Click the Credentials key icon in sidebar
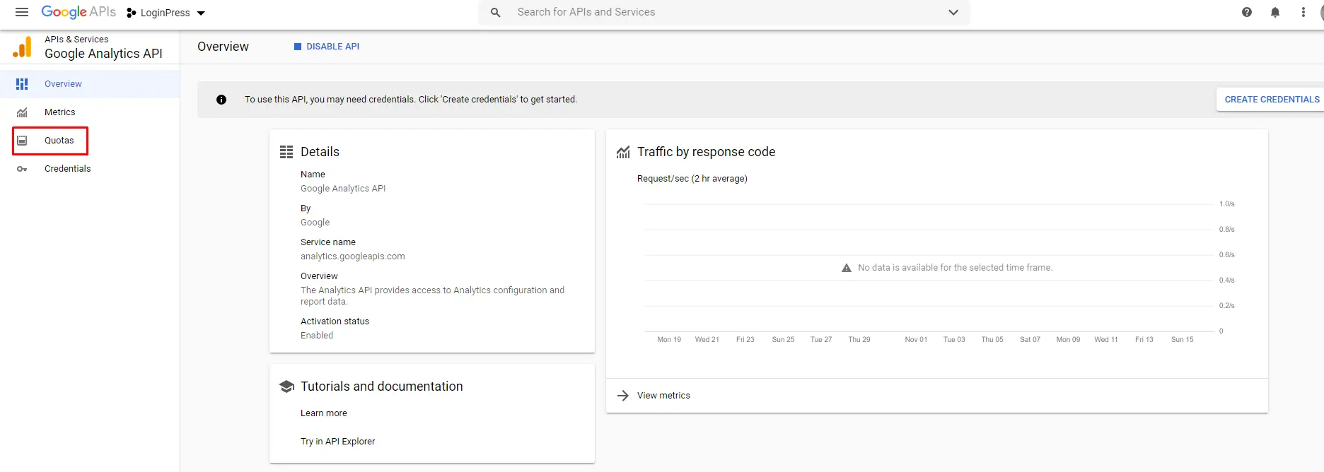1324x472 pixels. (x=22, y=169)
